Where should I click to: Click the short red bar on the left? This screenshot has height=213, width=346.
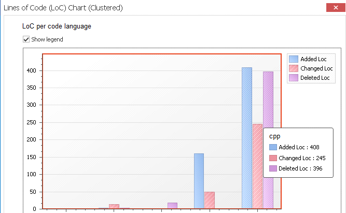(x=114, y=207)
